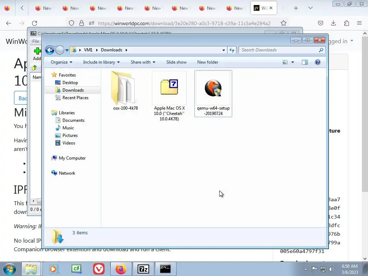Show hidden system tray icons
368x276 pixels.
click(x=305, y=269)
